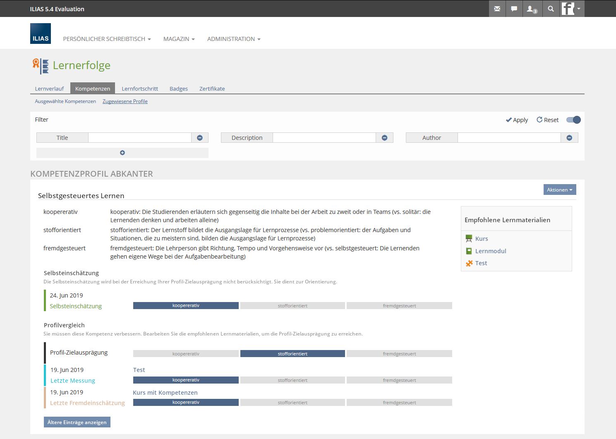Open the Lernmodul recommended material link
The width and height of the screenshot is (616, 439).
pyautogui.click(x=491, y=251)
